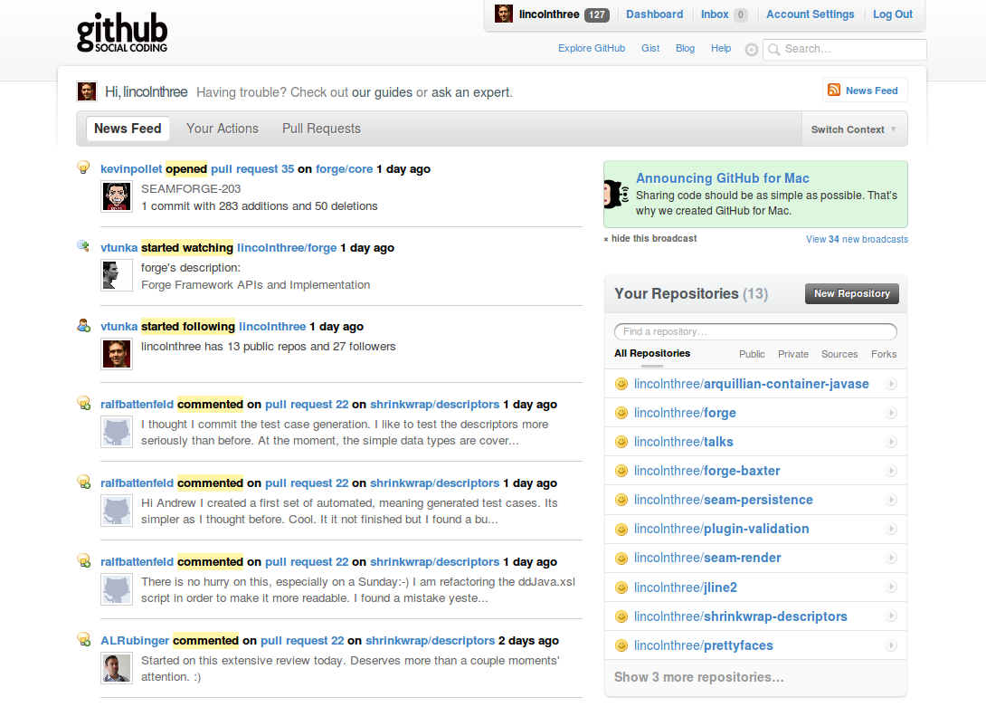Viewport: 986px width, 707px height.
Task: Click the smiley icon beside jline2
Action: tap(621, 588)
